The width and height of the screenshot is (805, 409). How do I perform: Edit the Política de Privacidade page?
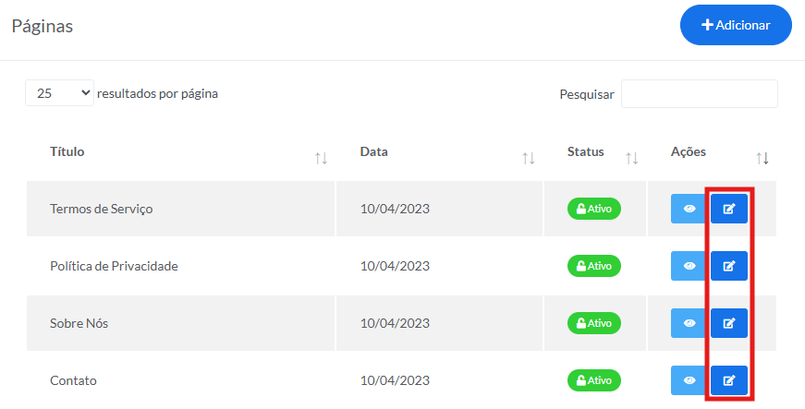pos(728,266)
